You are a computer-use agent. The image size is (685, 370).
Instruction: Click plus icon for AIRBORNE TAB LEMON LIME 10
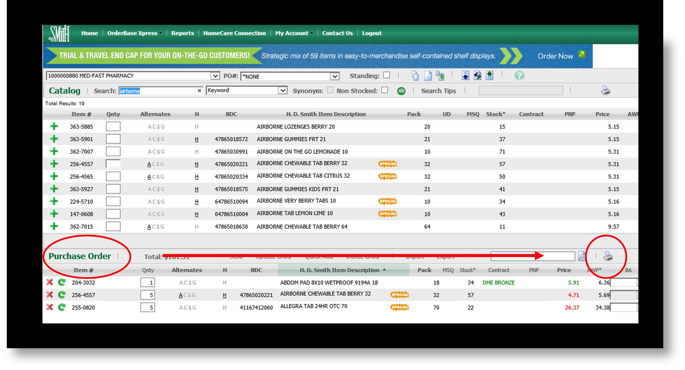54,214
